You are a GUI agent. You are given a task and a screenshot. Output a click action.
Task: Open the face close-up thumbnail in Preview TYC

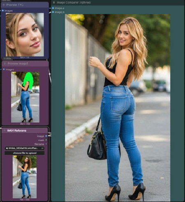25,35
